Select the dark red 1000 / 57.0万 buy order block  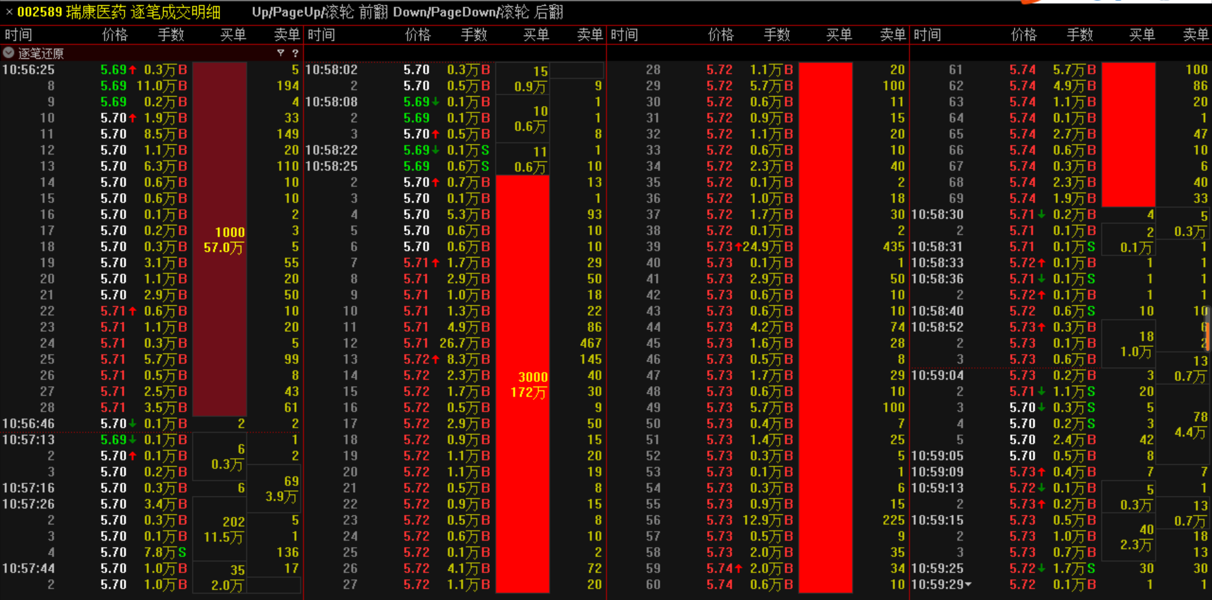tap(219, 240)
